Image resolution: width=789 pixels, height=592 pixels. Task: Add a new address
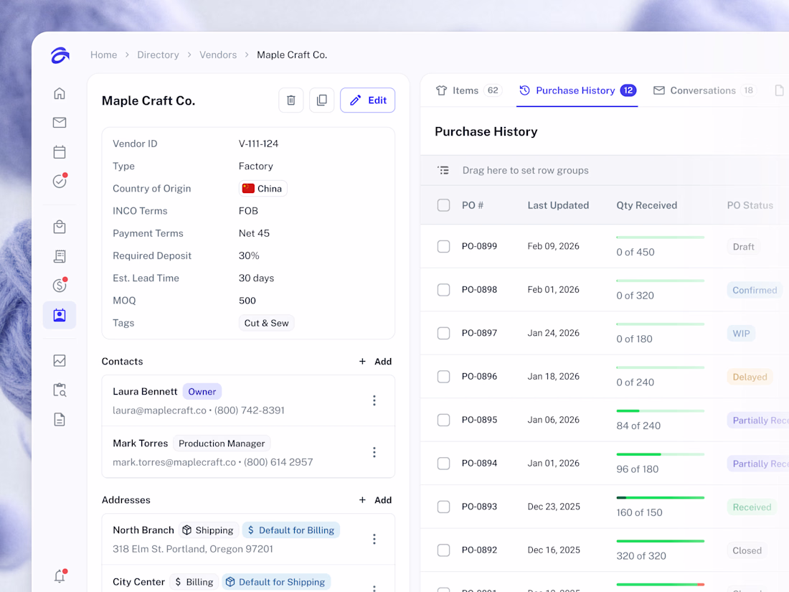click(x=375, y=500)
